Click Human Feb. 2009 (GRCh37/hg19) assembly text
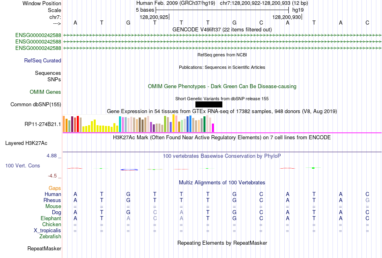 point(176,3)
